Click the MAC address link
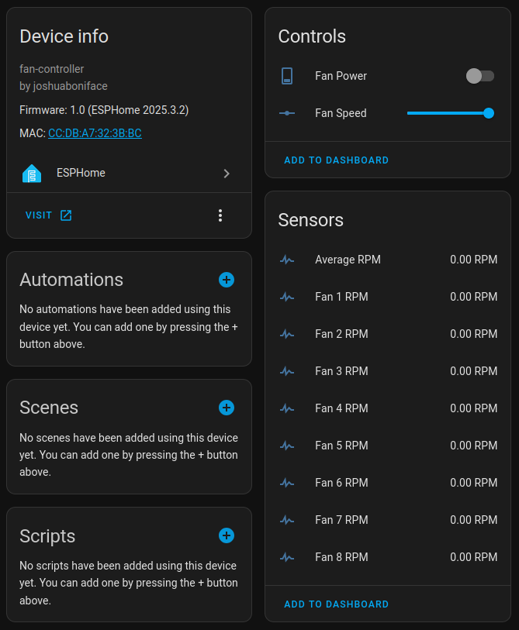 pyautogui.click(x=95, y=133)
